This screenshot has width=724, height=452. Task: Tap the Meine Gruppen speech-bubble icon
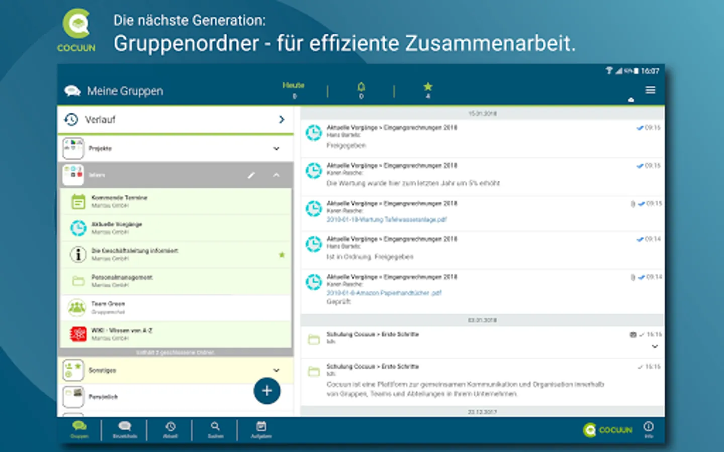pos(72,91)
